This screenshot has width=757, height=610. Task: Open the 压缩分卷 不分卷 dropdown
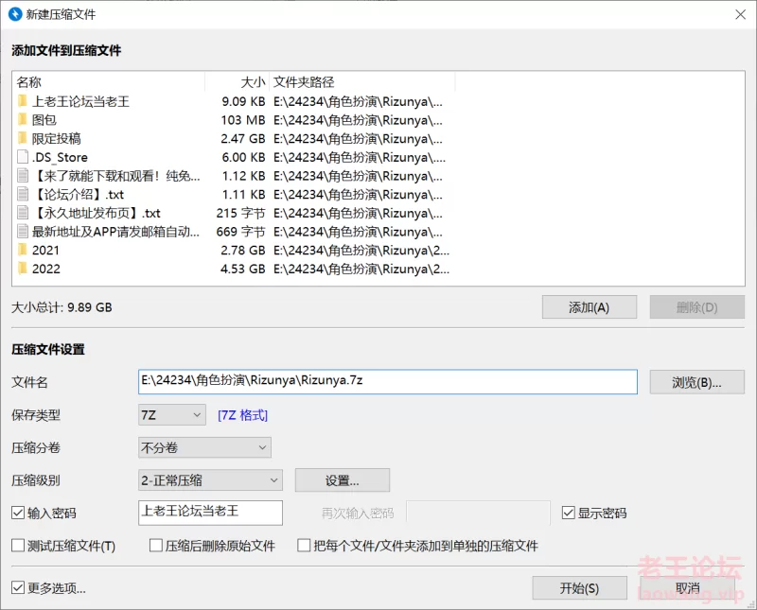[204, 447]
